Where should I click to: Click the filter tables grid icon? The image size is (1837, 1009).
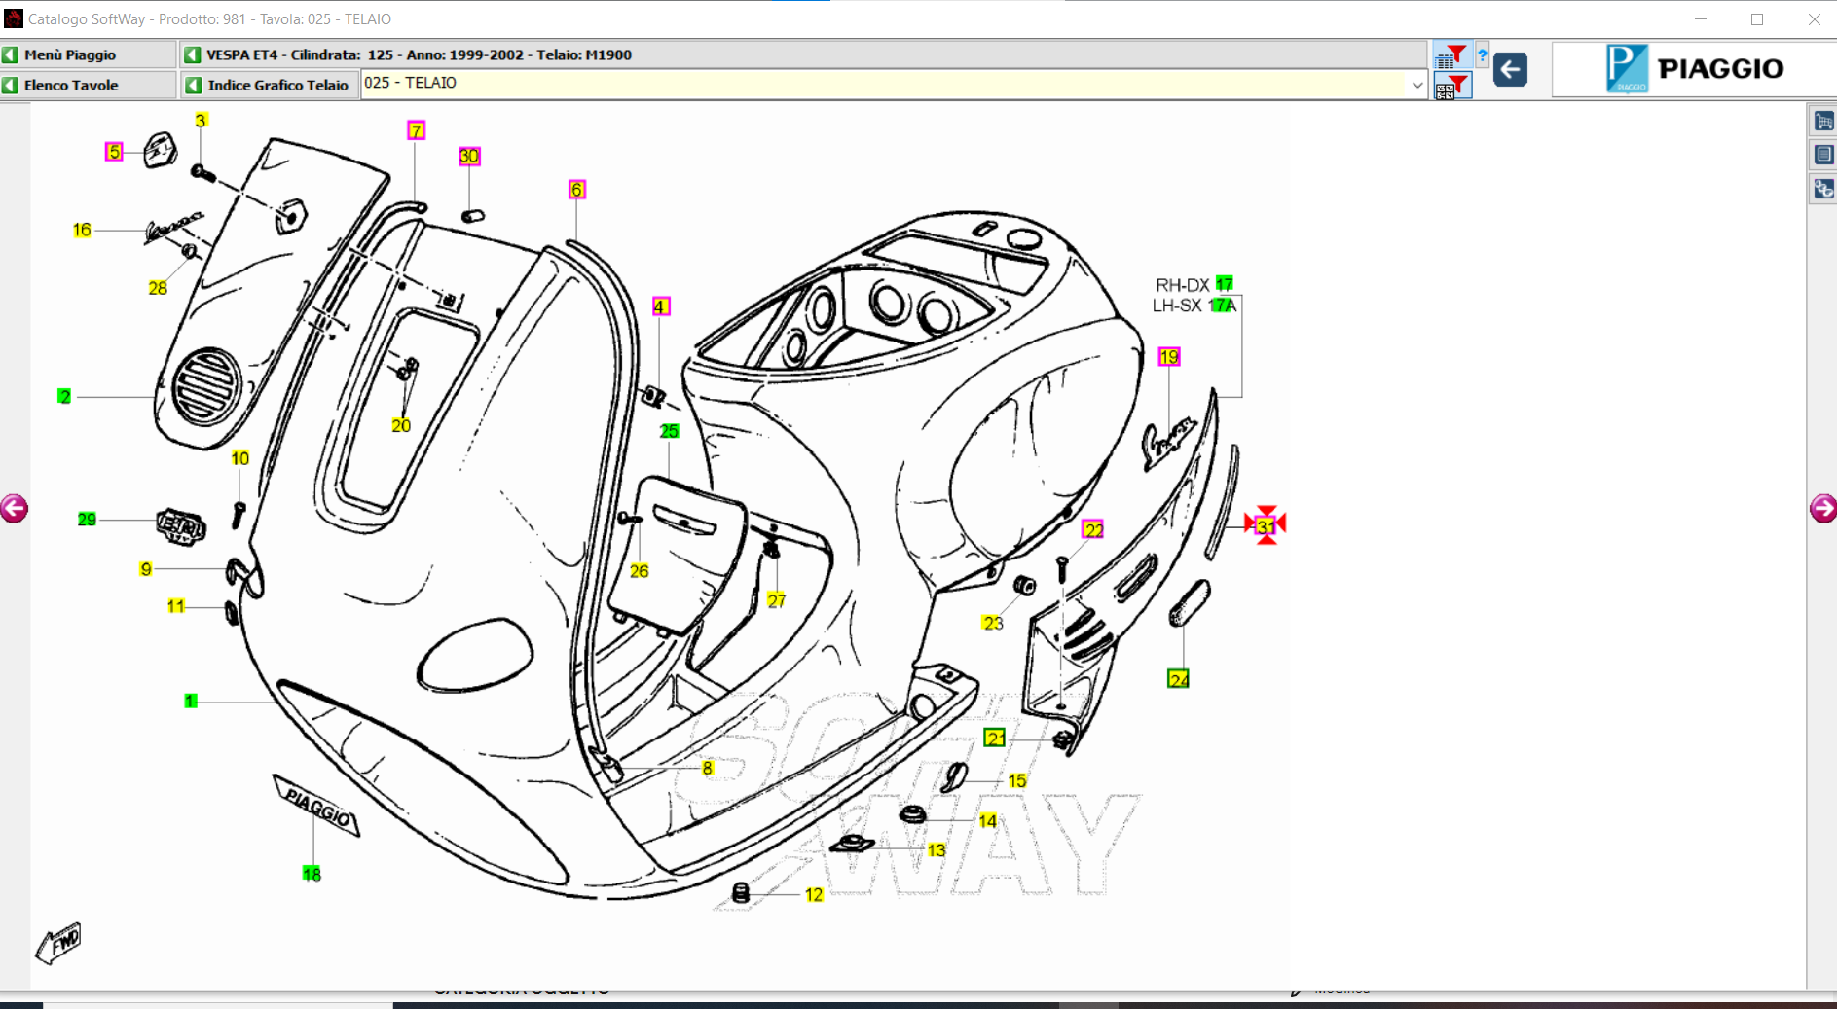(1451, 86)
